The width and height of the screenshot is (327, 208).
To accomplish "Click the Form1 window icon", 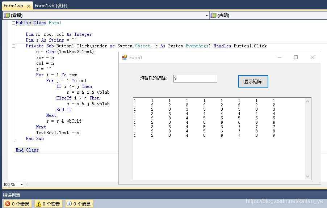I will click(x=125, y=57).
